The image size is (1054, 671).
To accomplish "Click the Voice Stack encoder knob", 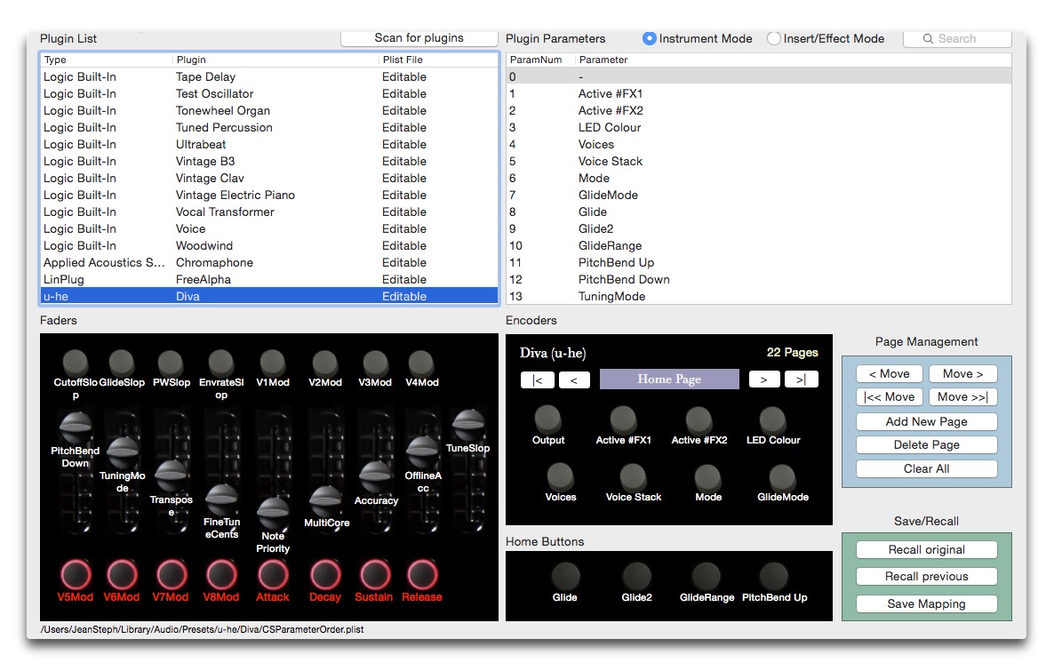I will coord(633,476).
